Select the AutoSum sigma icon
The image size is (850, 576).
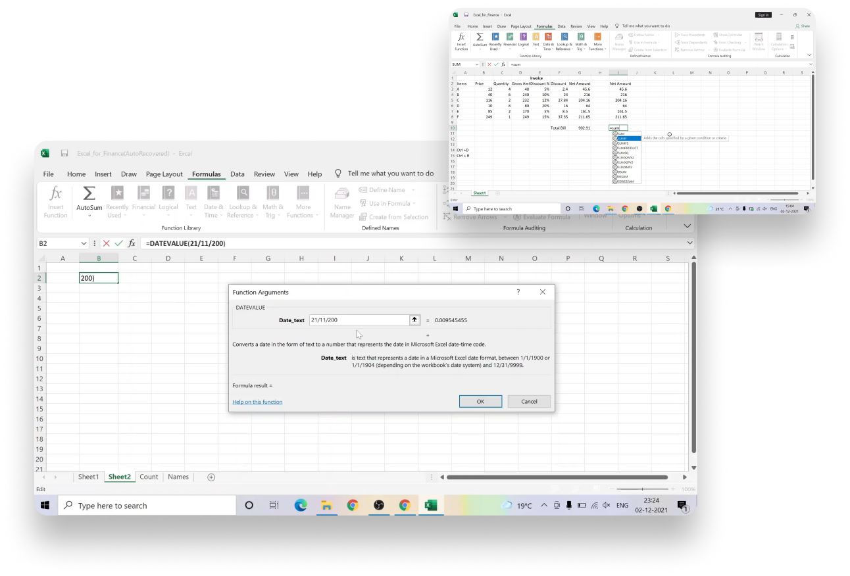click(89, 193)
